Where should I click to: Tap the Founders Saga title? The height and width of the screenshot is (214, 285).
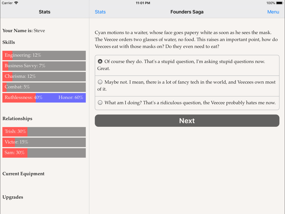click(x=187, y=12)
